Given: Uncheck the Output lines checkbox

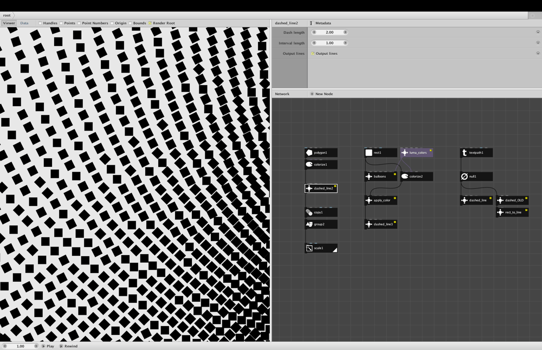Looking at the screenshot, I should 313,54.
